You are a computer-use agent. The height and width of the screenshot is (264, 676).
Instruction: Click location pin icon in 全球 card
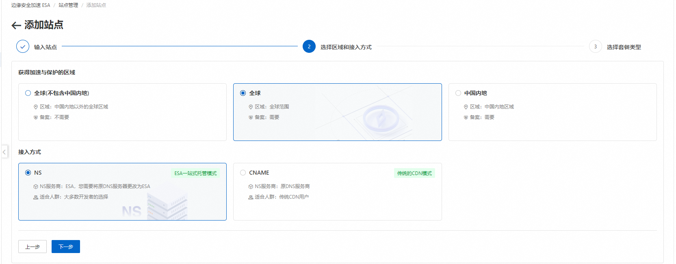click(251, 107)
